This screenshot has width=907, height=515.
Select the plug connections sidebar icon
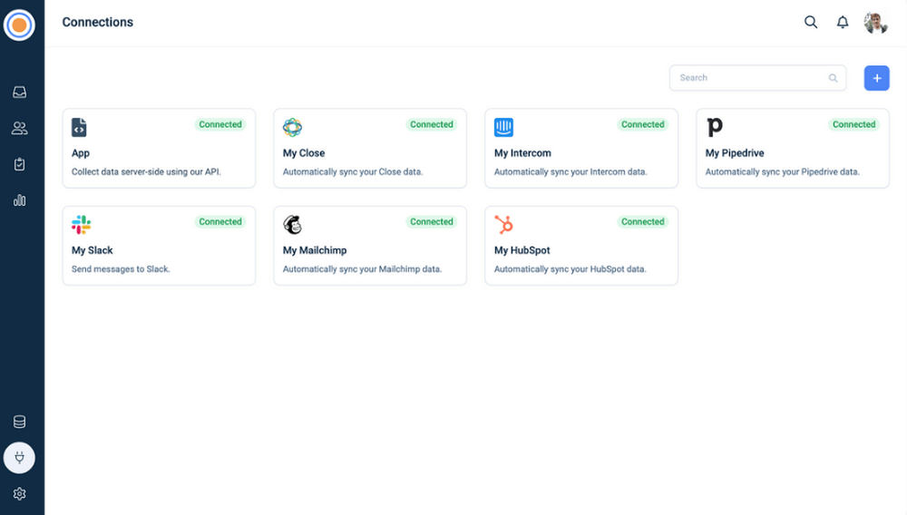pos(19,458)
